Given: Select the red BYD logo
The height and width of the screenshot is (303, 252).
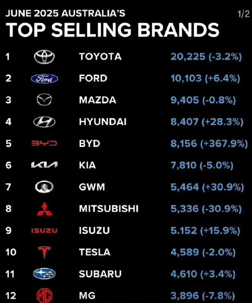Looking at the screenshot, I should tap(44, 143).
